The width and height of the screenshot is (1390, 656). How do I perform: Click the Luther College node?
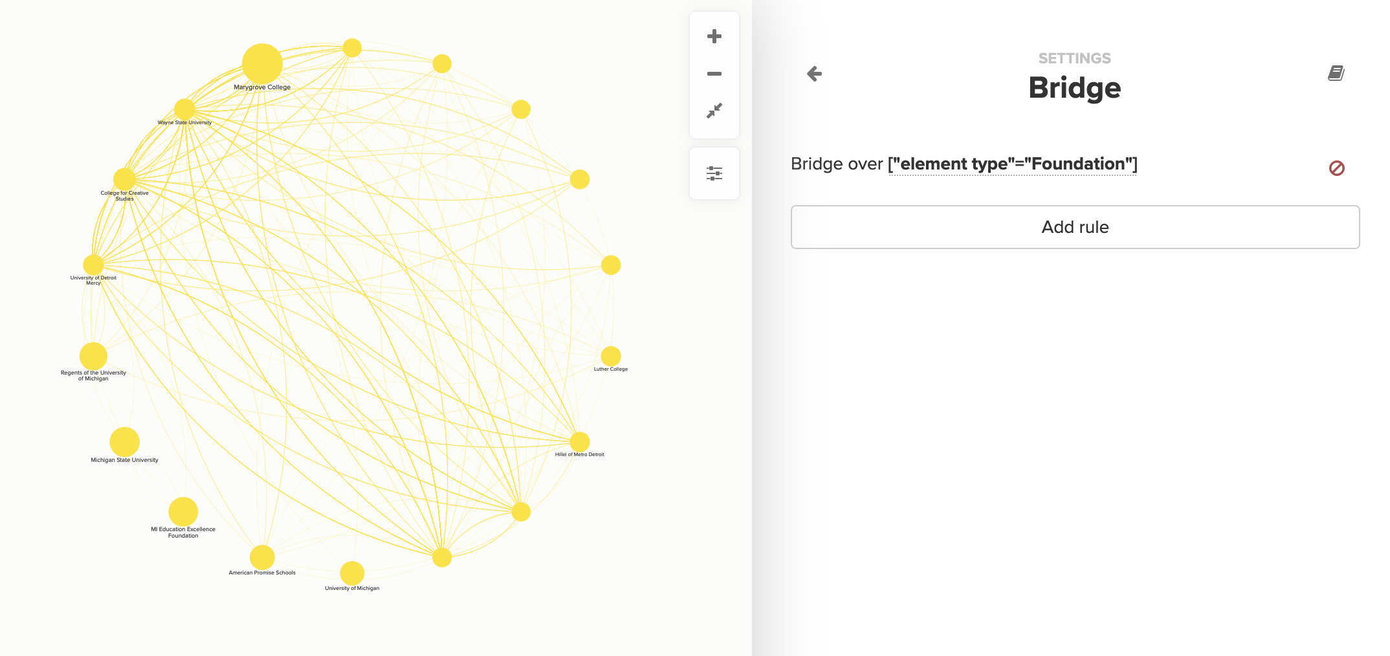(611, 356)
